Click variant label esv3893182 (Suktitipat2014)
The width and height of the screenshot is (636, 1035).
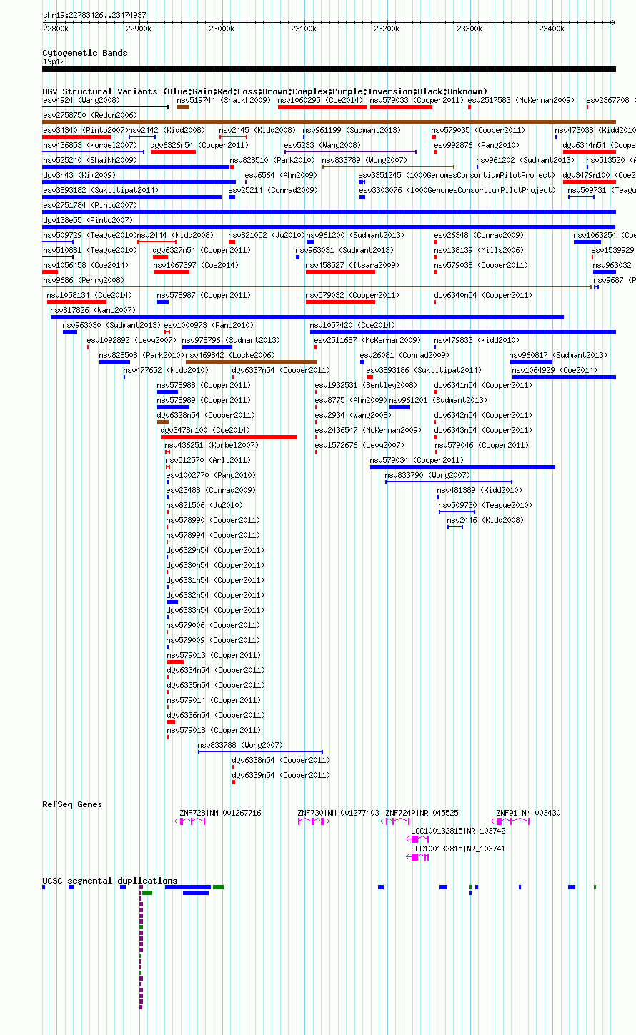tap(101, 190)
